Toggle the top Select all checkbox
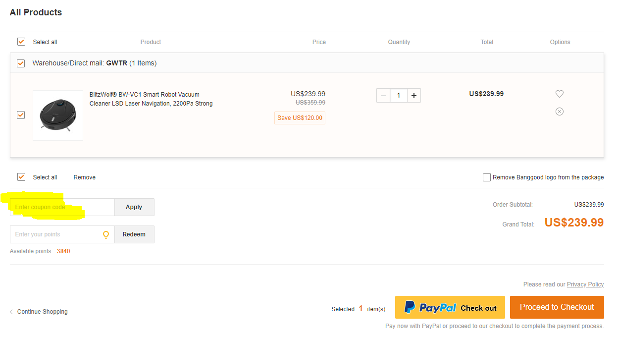The height and width of the screenshot is (338, 617). 21,42
